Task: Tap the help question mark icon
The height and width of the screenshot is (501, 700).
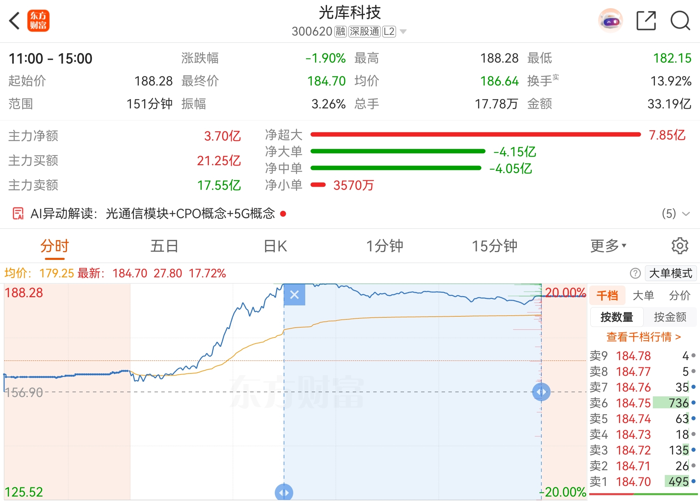Action: coord(635,273)
